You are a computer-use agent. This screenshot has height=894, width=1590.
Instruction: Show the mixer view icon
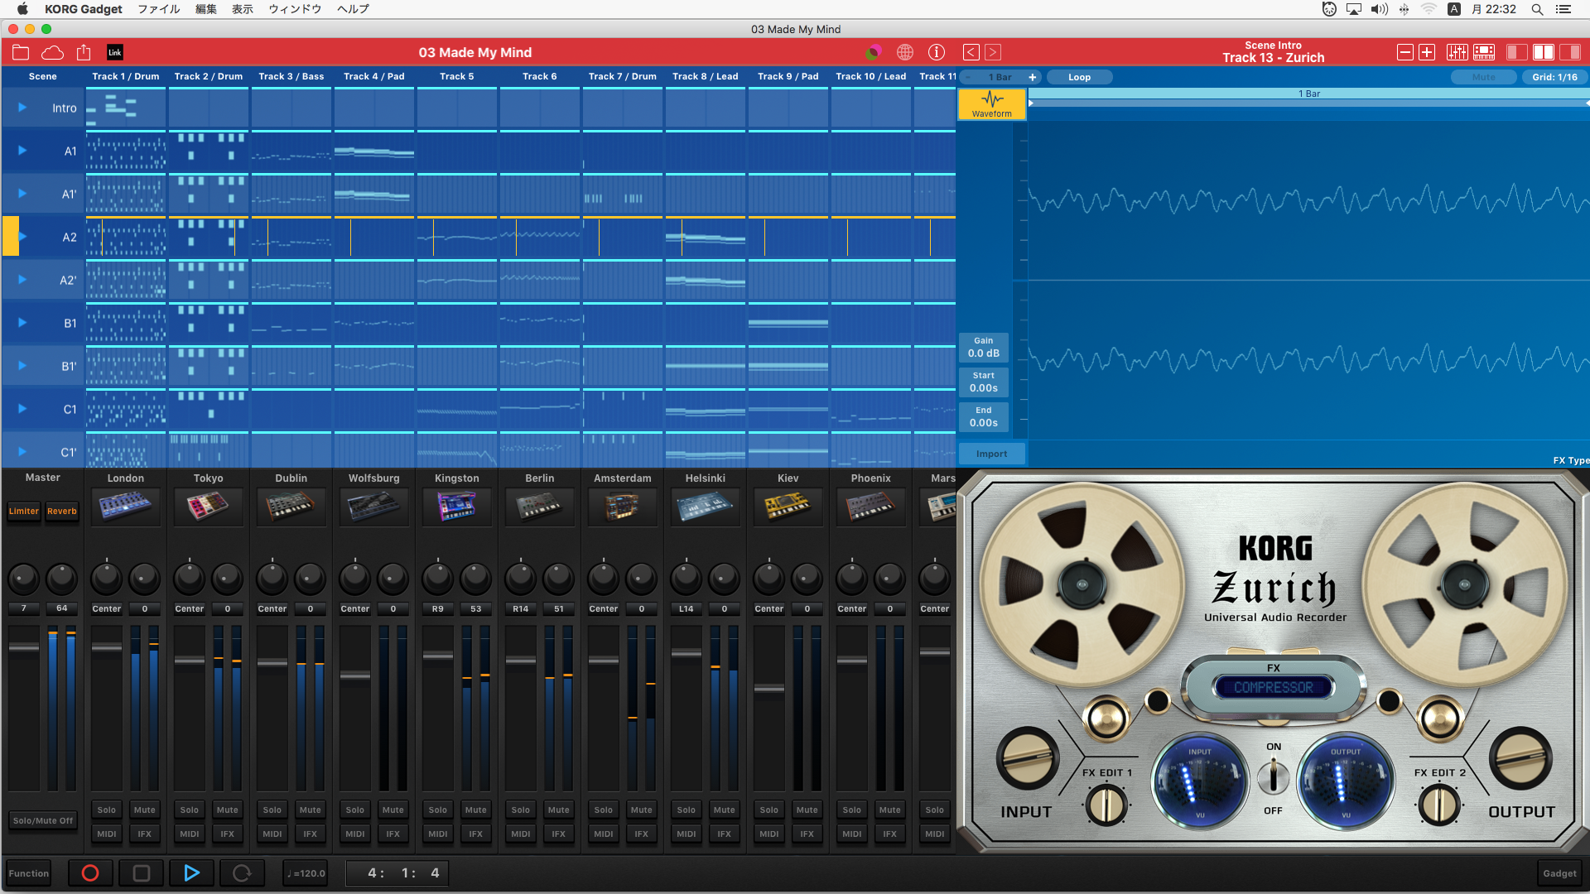point(1457,52)
